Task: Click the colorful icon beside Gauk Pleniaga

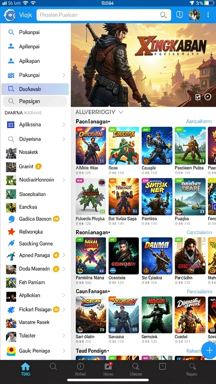Action: click(11, 351)
